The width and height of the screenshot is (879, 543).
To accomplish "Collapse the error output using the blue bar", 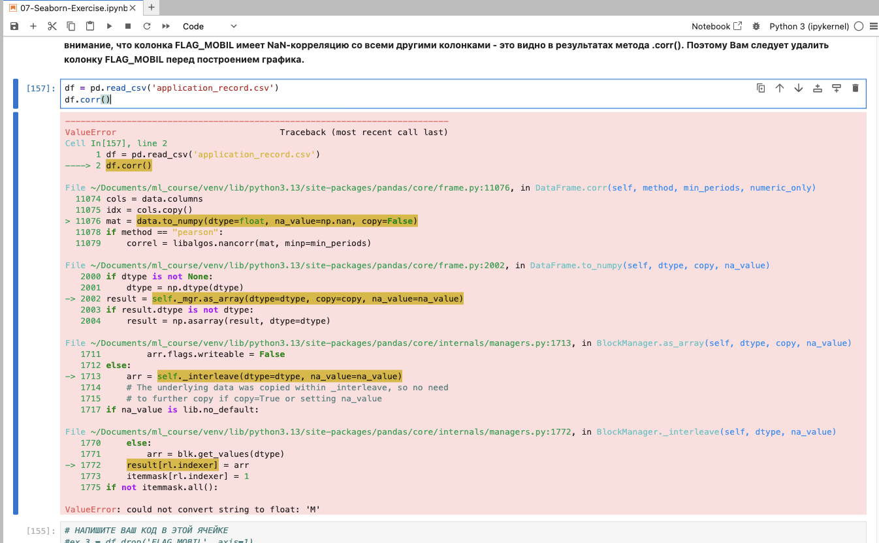I will point(16,313).
